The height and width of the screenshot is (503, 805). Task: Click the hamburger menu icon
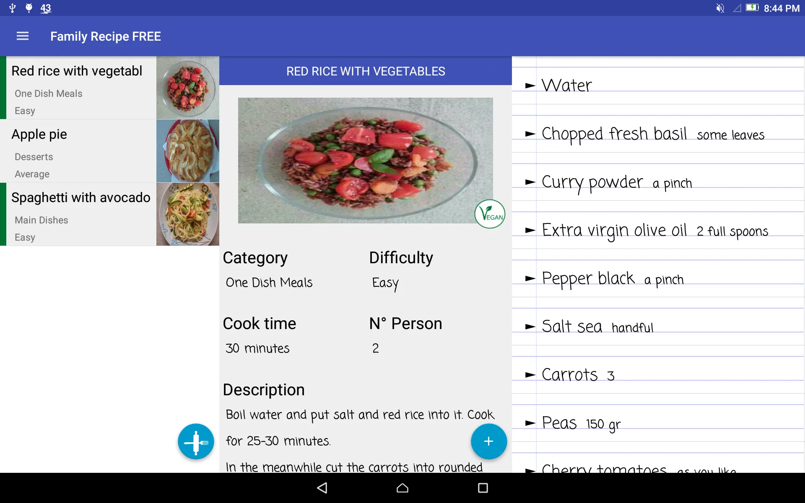[21, 36]
